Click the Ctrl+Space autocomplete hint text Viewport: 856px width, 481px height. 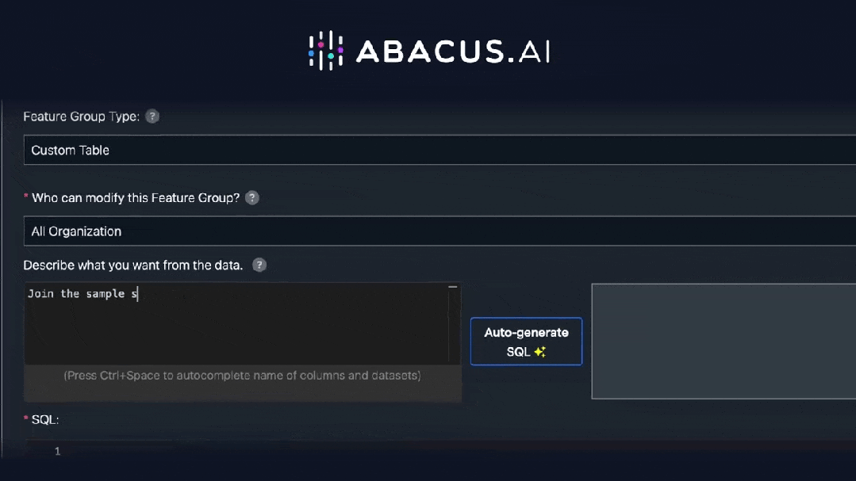point(243,375)
